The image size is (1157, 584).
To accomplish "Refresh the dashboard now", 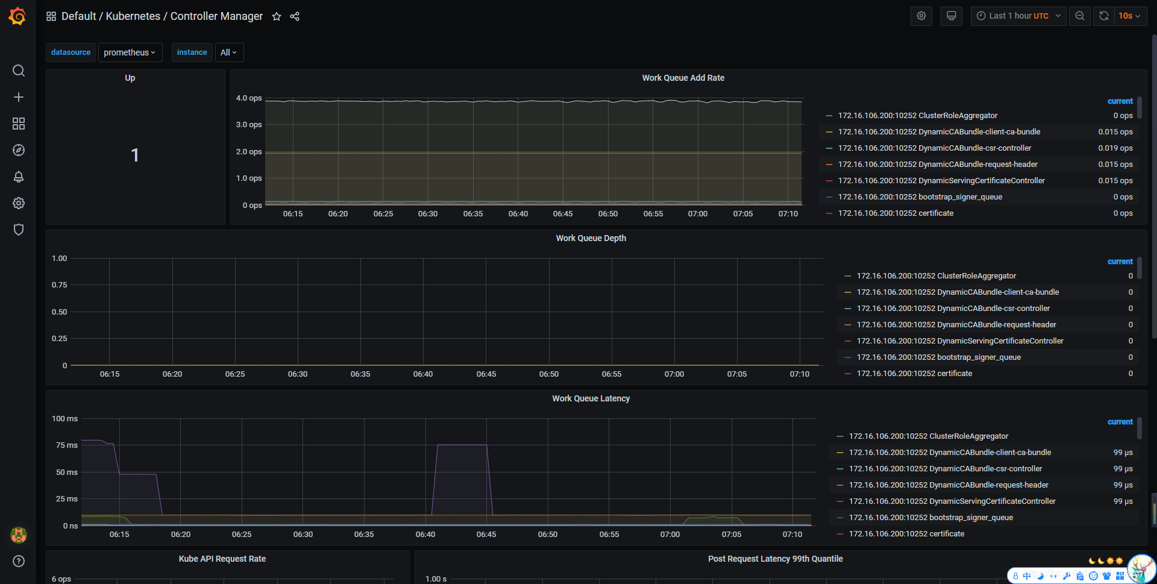I will point(1104,16).
